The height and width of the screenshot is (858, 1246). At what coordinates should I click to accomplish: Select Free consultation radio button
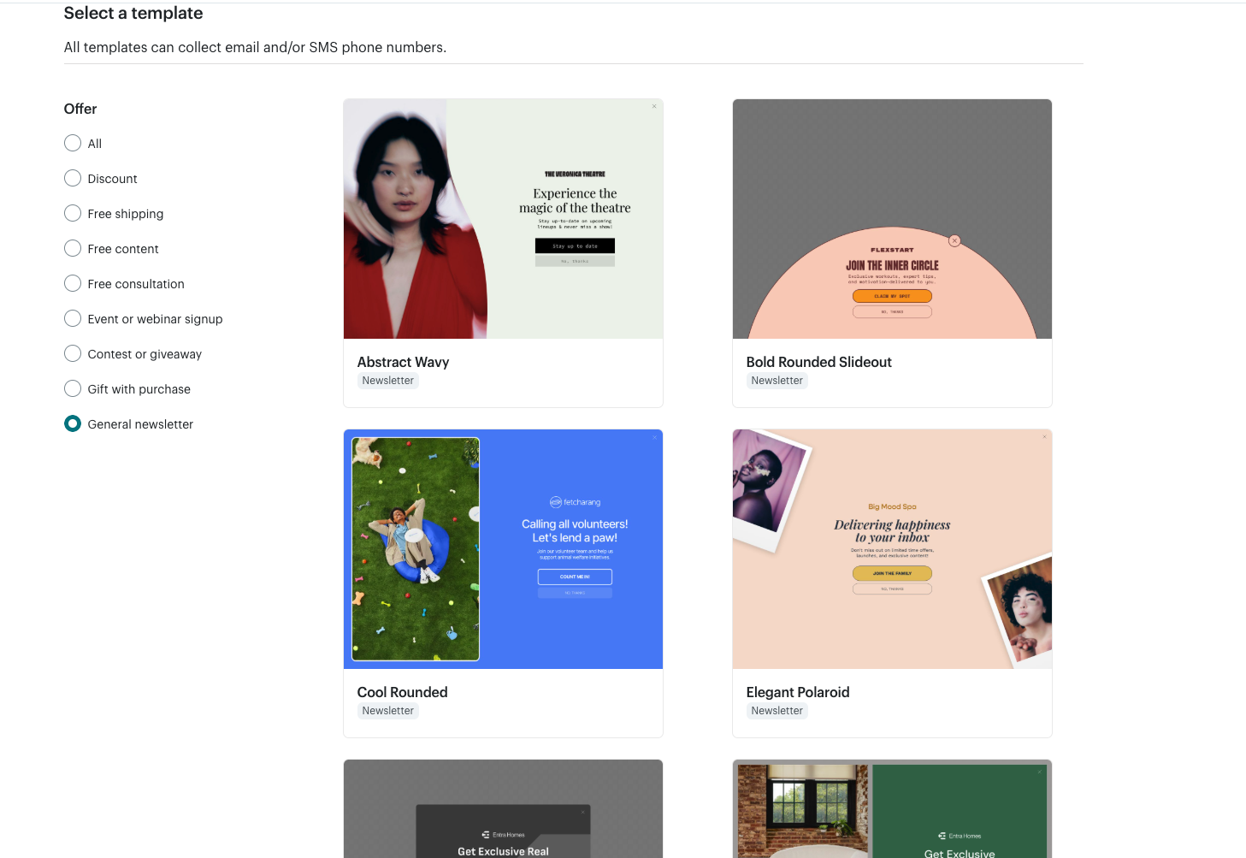click(73, 283)
